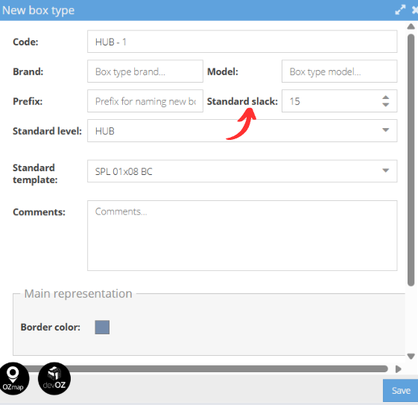Open the OZmap round icon
The width and height of the screenshot is (418, 405).
(x=14, y=378)
